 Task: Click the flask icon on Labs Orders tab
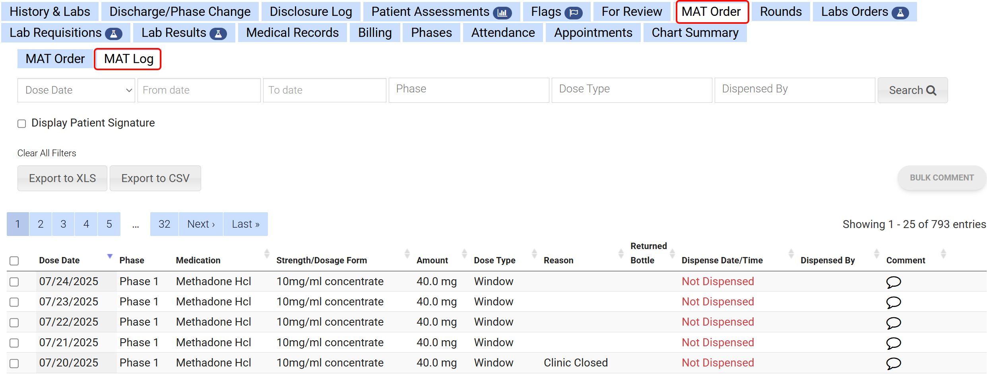pyautogui.click(x=900, y=13)
